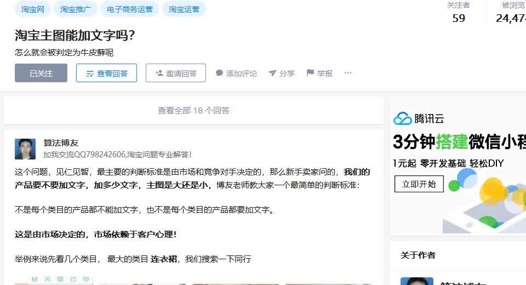Viewport: 526px width, 285px height.
Task: Open author profile 算法博友
Action: tap(61, 143)
